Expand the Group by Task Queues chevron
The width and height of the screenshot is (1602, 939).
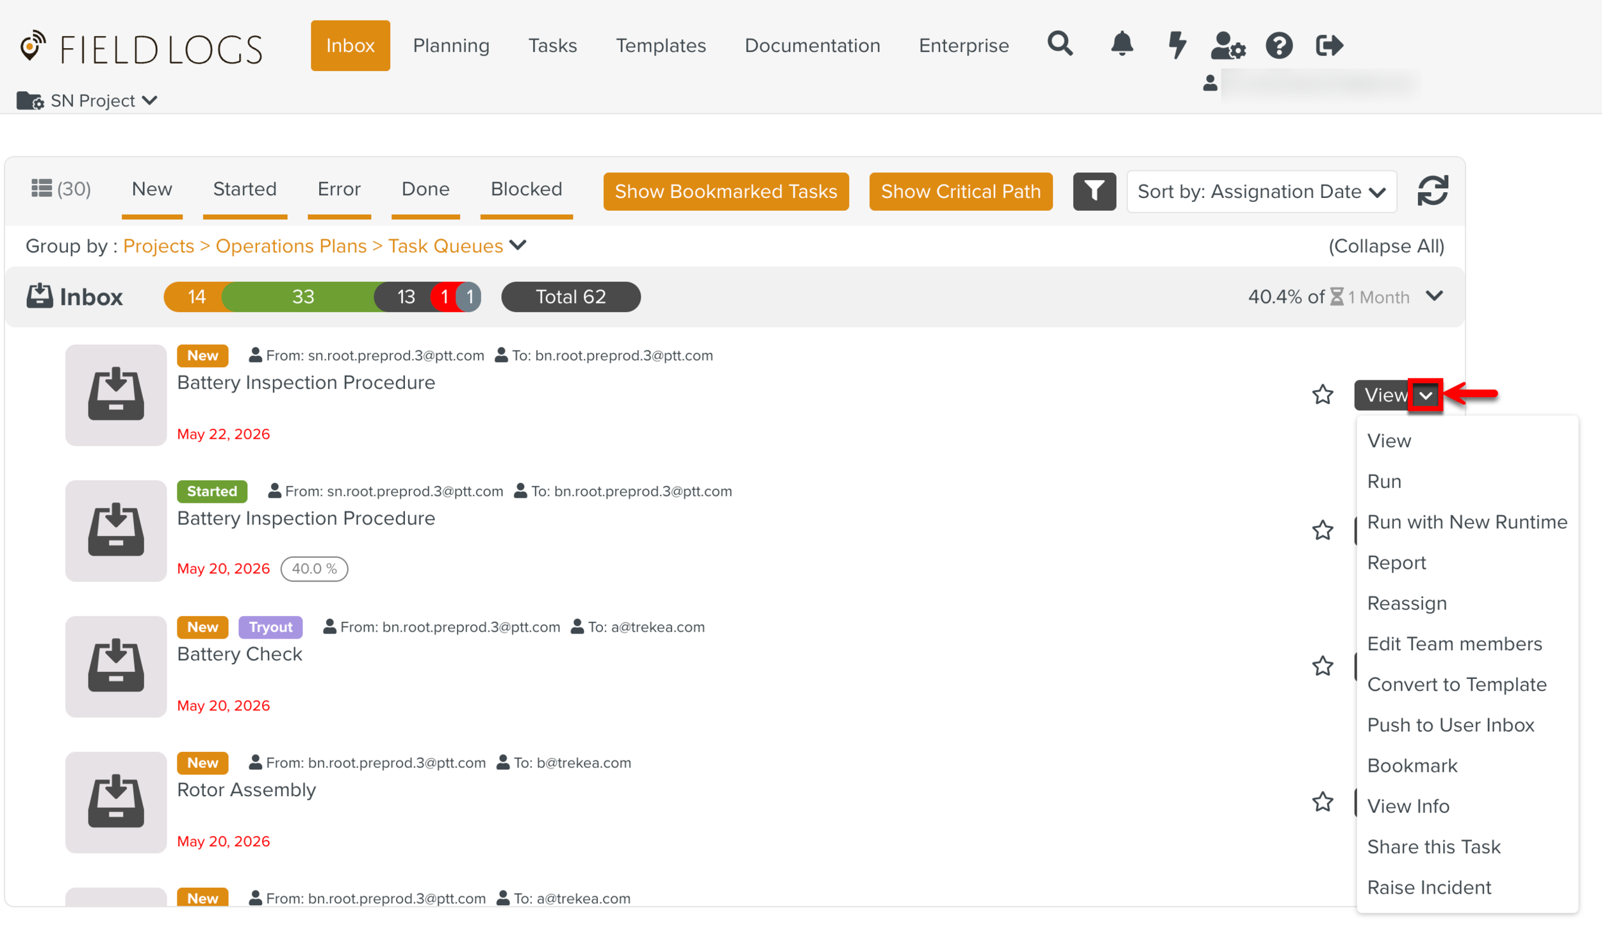(x=518, y=245)
